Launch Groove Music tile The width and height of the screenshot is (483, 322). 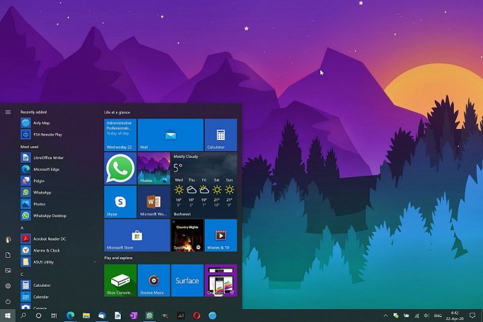[x=153, y=280]
